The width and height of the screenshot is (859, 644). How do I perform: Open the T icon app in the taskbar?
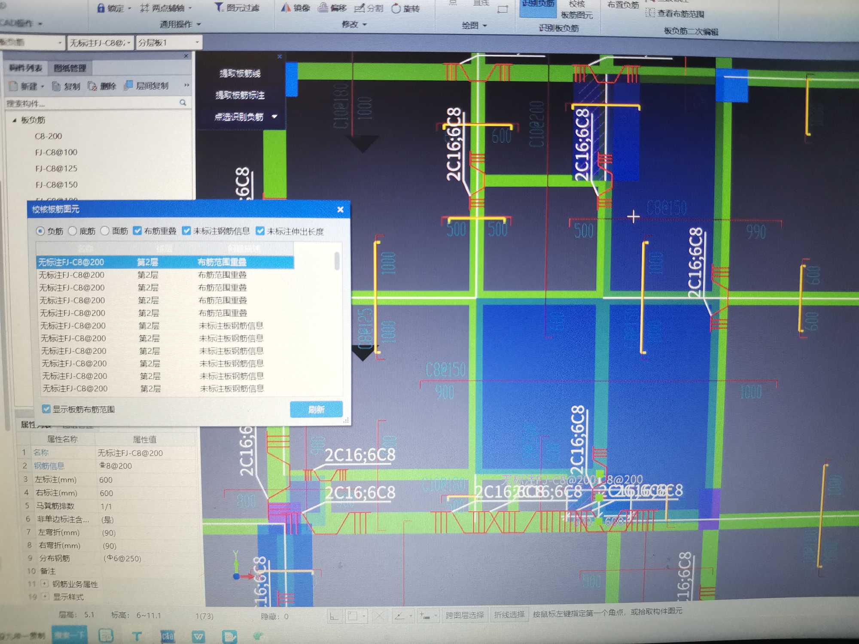coord(137,636)
